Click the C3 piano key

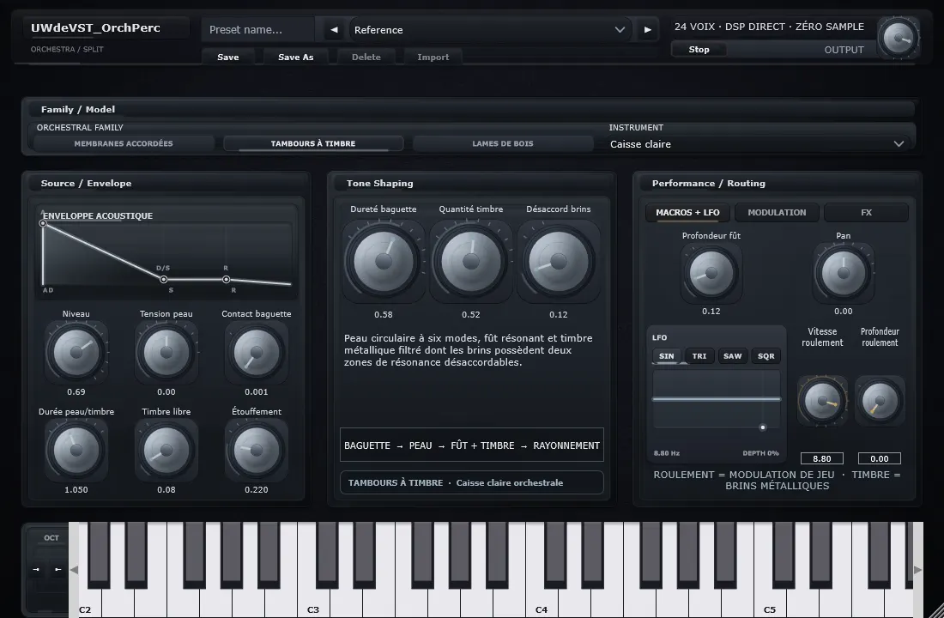(313, 603)
